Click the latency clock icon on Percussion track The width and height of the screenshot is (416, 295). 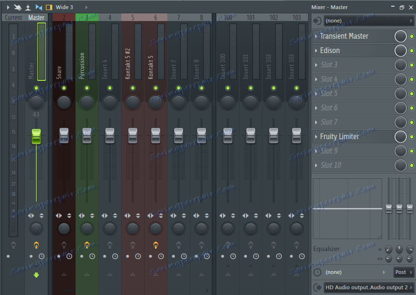pyautogui.click(x=92, y=256)
